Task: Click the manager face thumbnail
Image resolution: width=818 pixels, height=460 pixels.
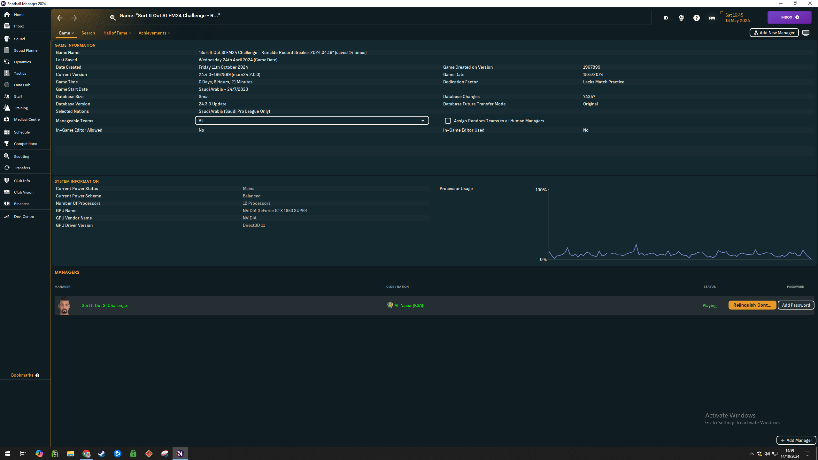Action: (64, 305)
